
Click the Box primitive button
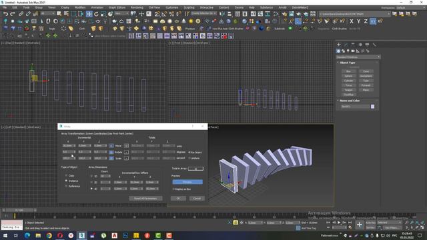pyautogui.click(x=348, y=71)
